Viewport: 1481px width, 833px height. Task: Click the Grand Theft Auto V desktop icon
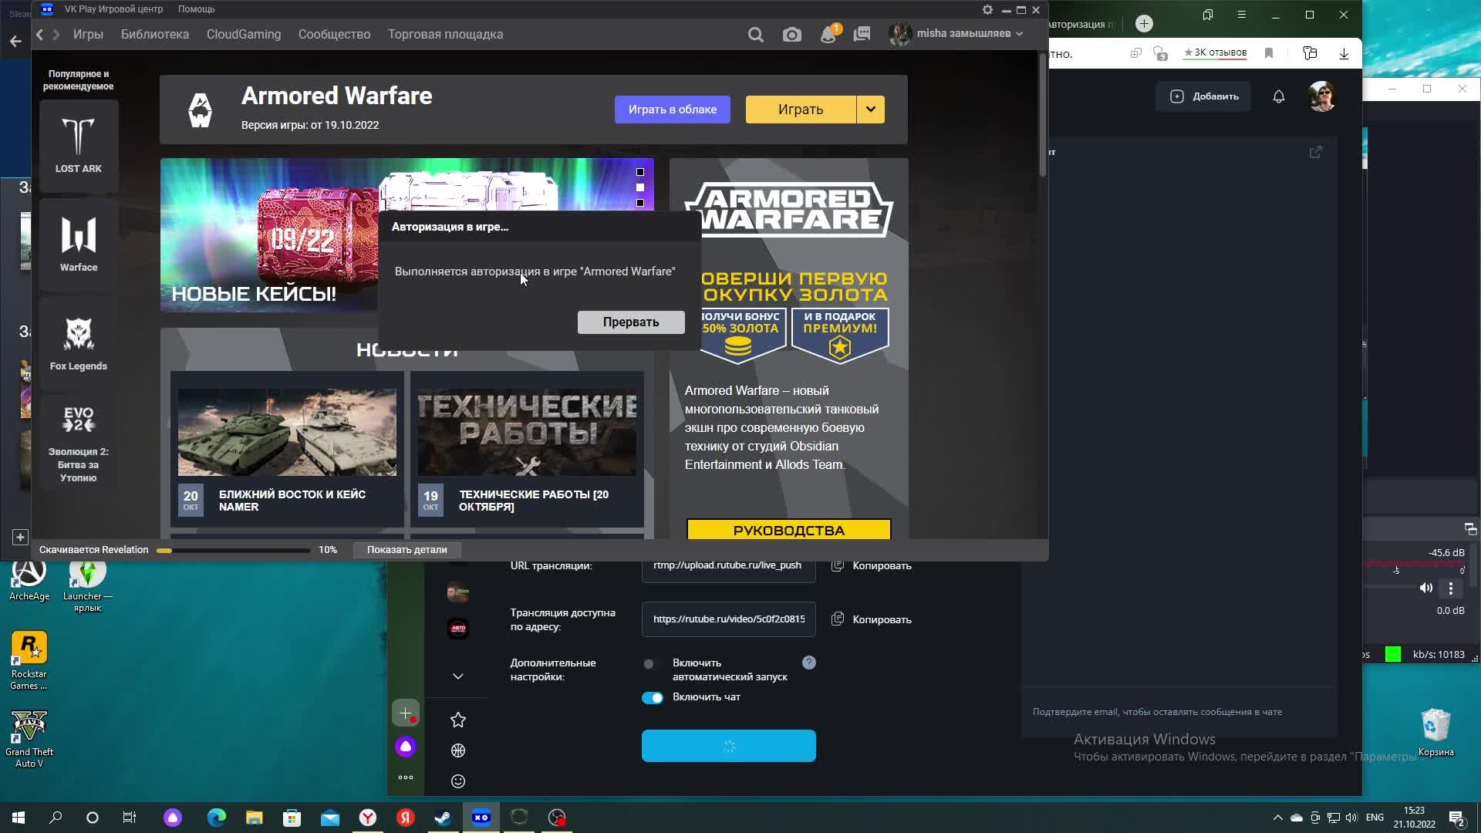29,732
